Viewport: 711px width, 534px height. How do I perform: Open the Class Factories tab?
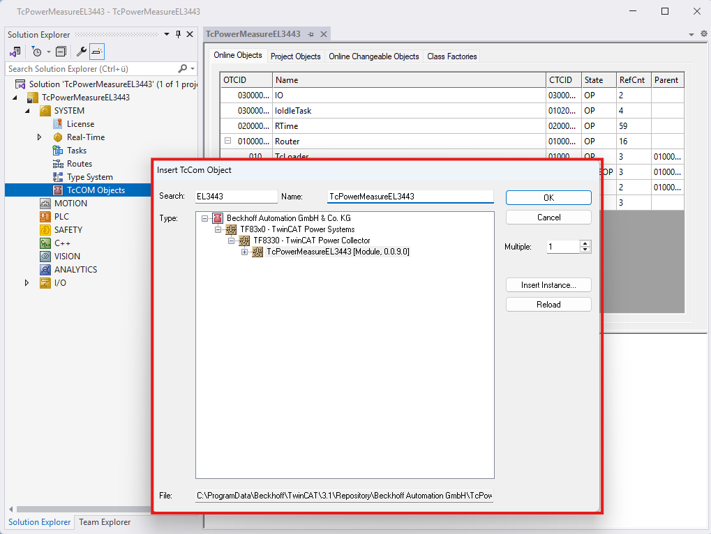[451, 56]
